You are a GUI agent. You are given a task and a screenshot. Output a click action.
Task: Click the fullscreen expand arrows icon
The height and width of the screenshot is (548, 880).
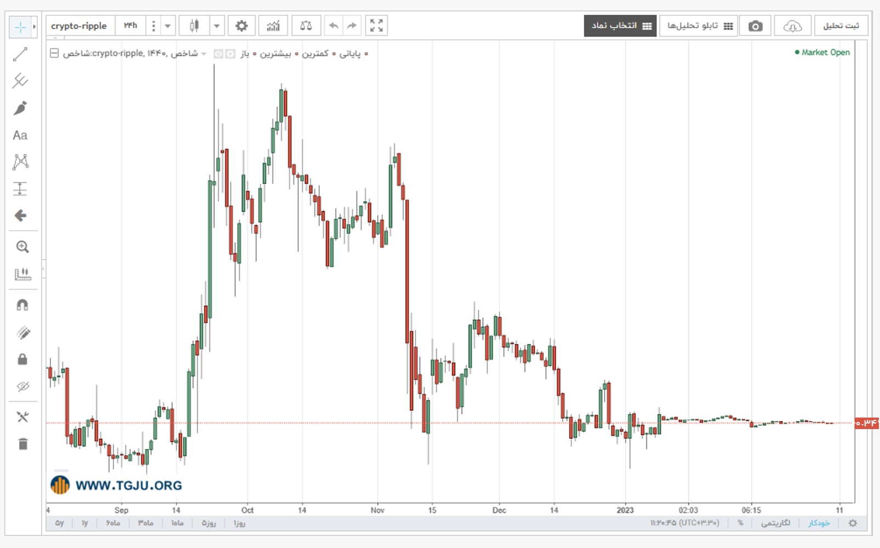(376, 26)
